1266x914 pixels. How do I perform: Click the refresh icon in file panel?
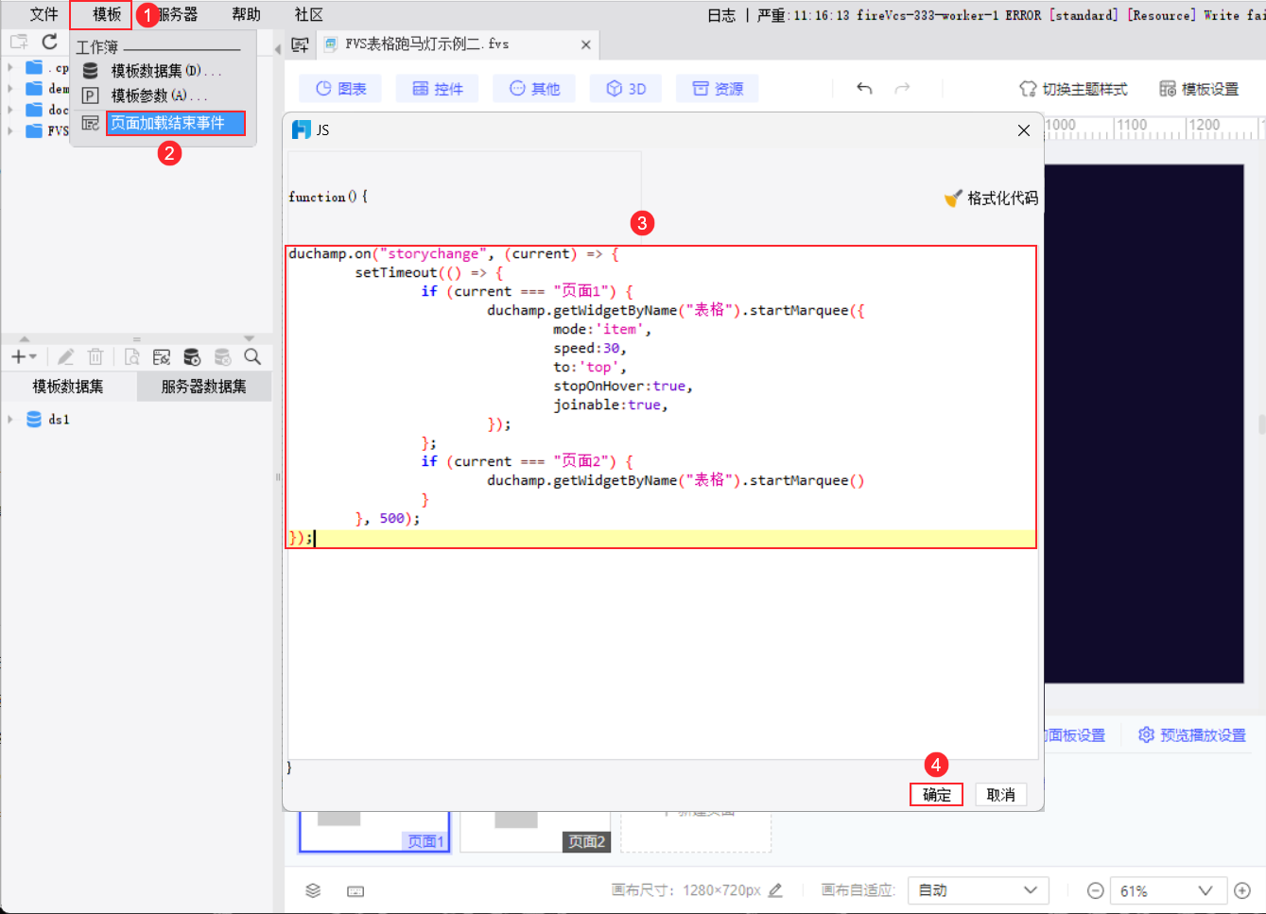click(50, 42)
